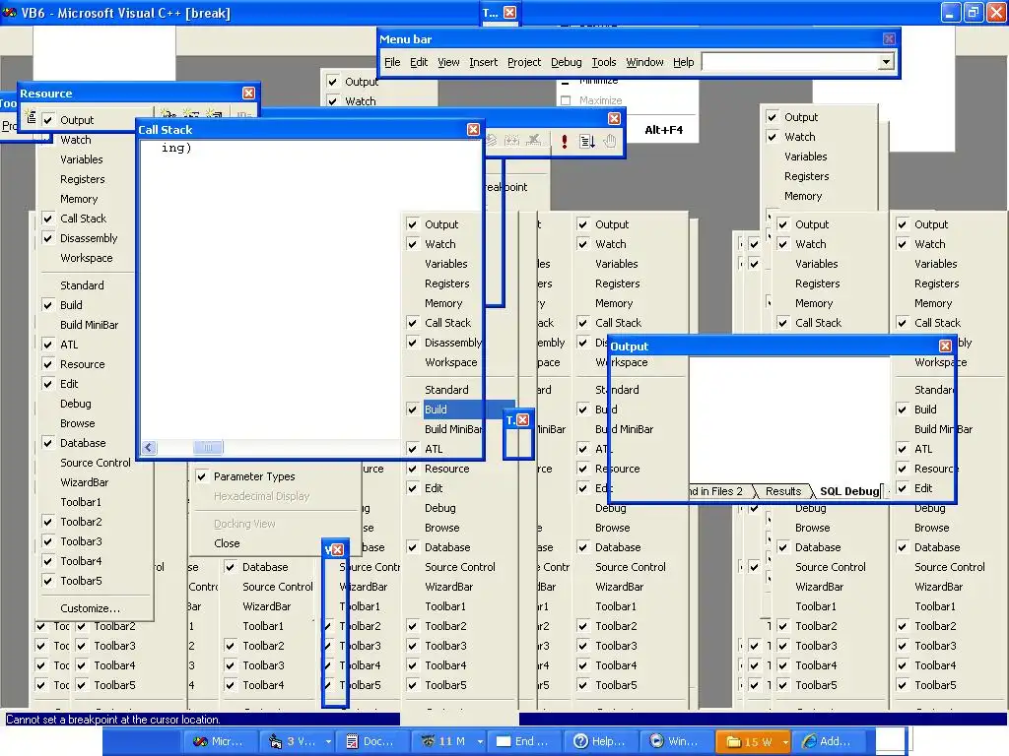Viewport: 1009px width, 756px height.
Task: Expand the 15 W taskbar group arrow
Action: coord(785,741)
